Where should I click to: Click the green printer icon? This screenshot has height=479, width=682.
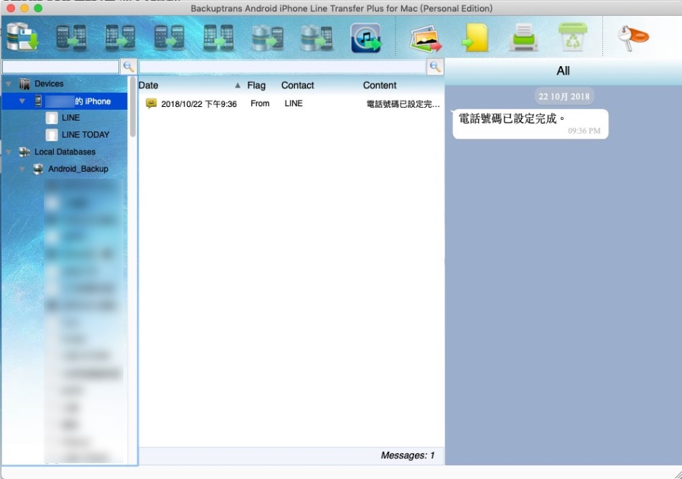[x=523, y=37]
